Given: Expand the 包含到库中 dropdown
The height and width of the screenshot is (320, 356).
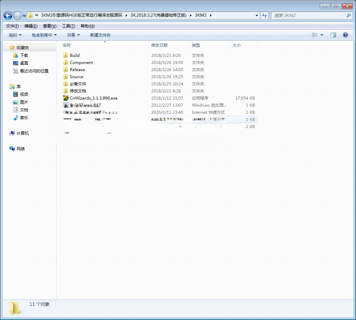Looking at the screenshot, I should (x=44, y=35).
